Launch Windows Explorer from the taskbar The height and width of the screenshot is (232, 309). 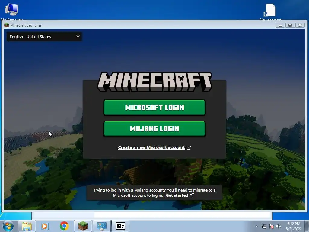[x=27, y=226]
